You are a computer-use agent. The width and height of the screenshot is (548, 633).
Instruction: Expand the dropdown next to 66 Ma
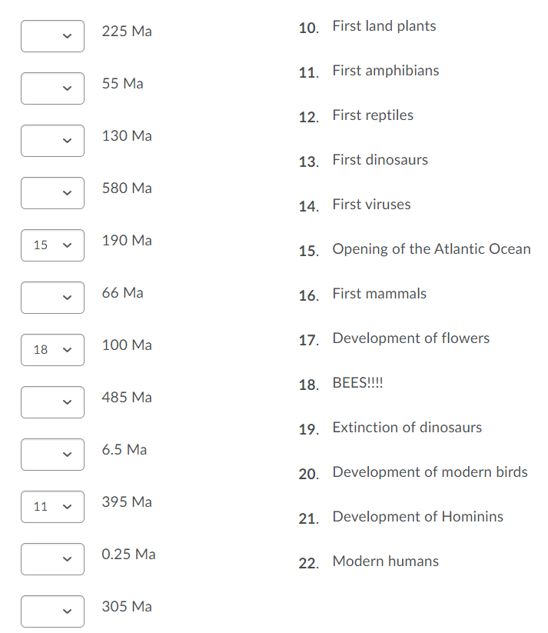point(52,298)
